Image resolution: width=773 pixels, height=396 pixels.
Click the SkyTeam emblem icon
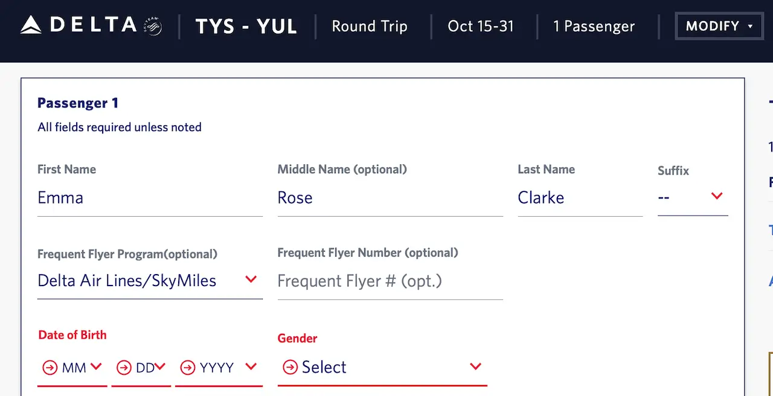[x=153, y=27]
